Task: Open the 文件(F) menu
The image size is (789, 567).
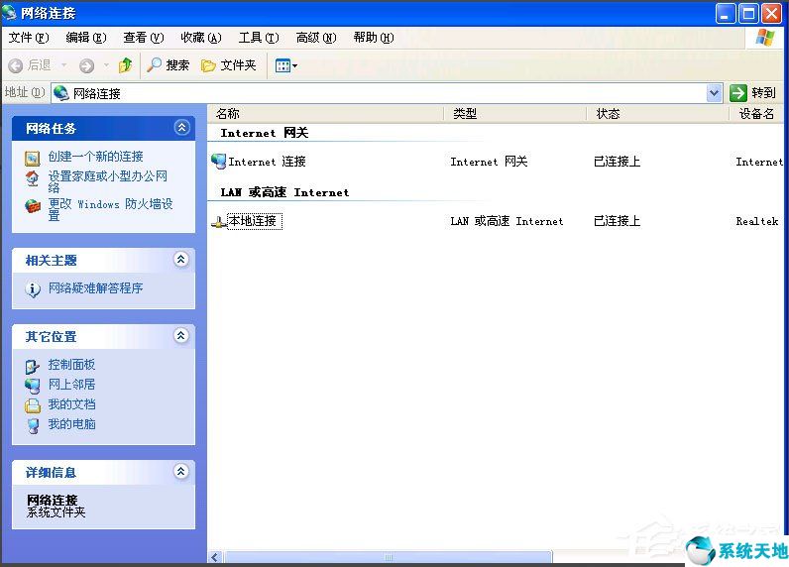Action: click(x=29, y=38)
